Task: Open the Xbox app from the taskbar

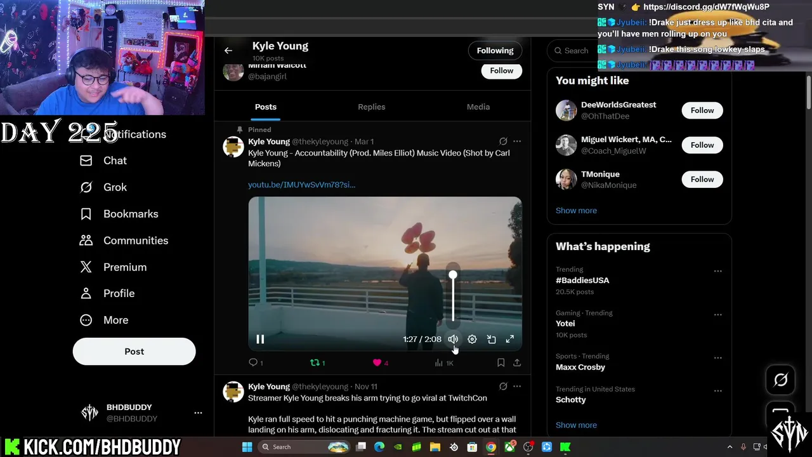Action: 509,447
